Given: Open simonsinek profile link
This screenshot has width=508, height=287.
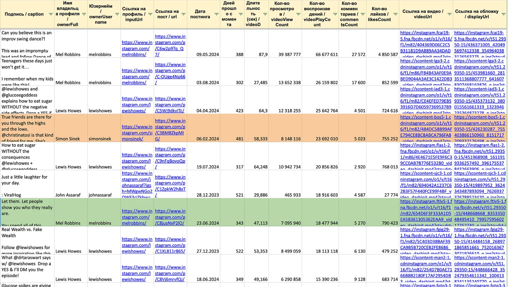Looking at the screenshot, I should [x=137, y=133].
